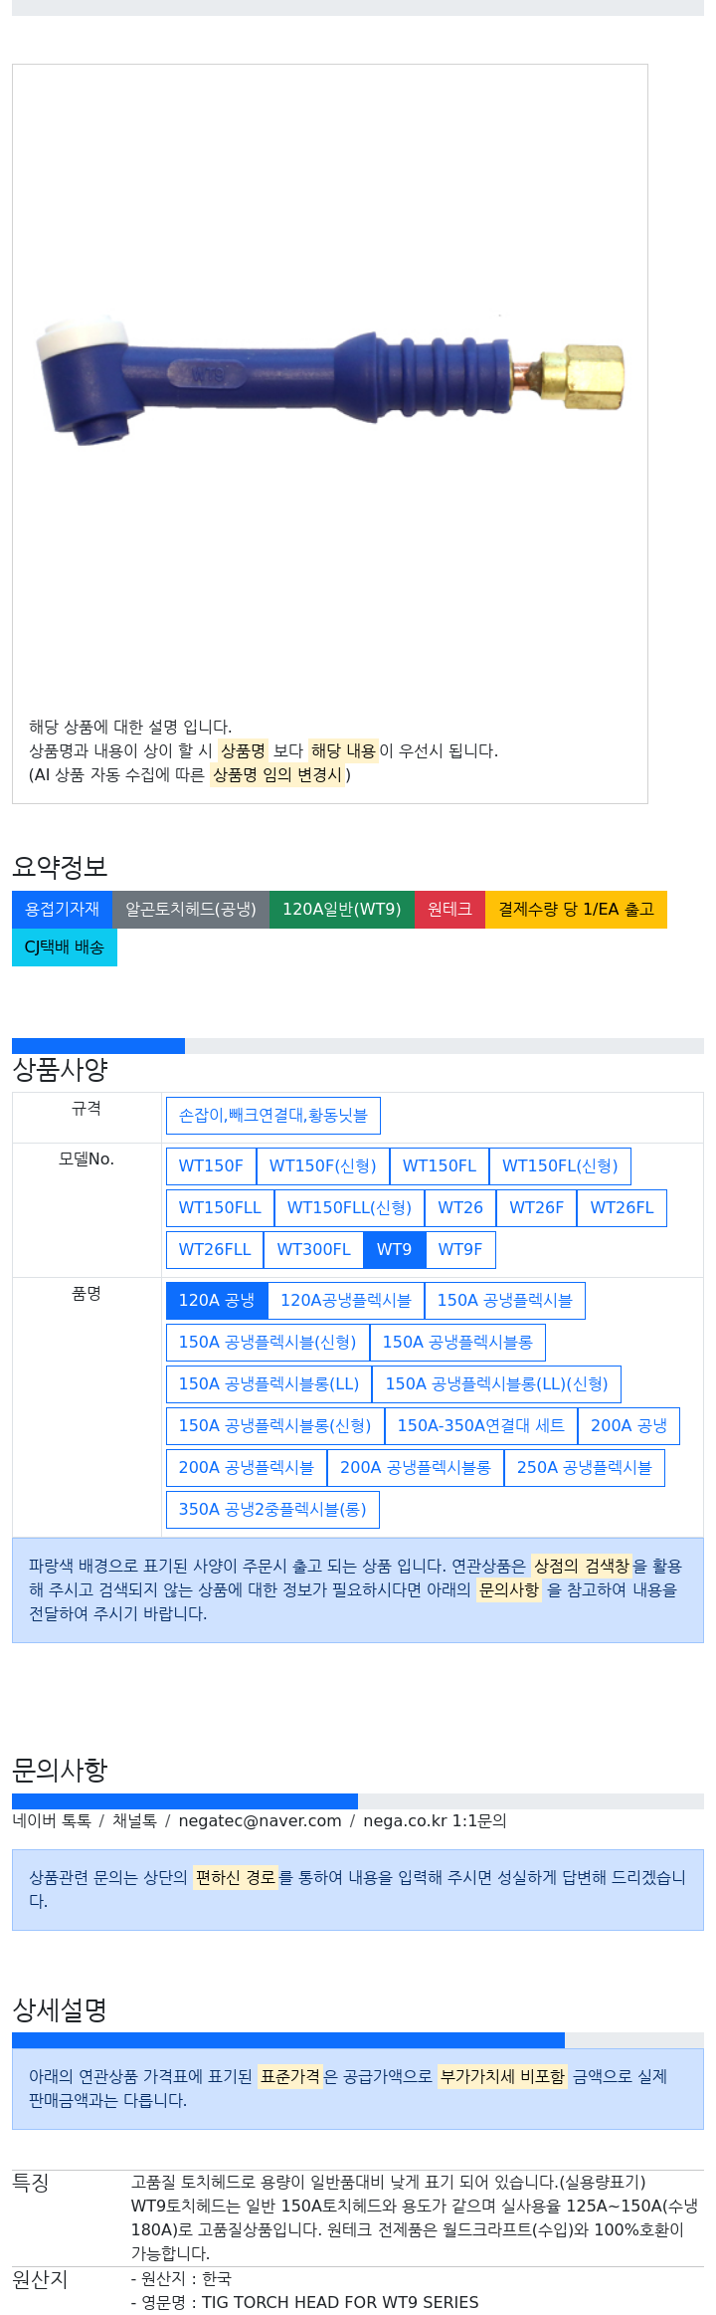This screenshot has width=716, height=2315.
Task: Click the blue torch head product image
Action: pyautogui.click(x=329, y=376)
